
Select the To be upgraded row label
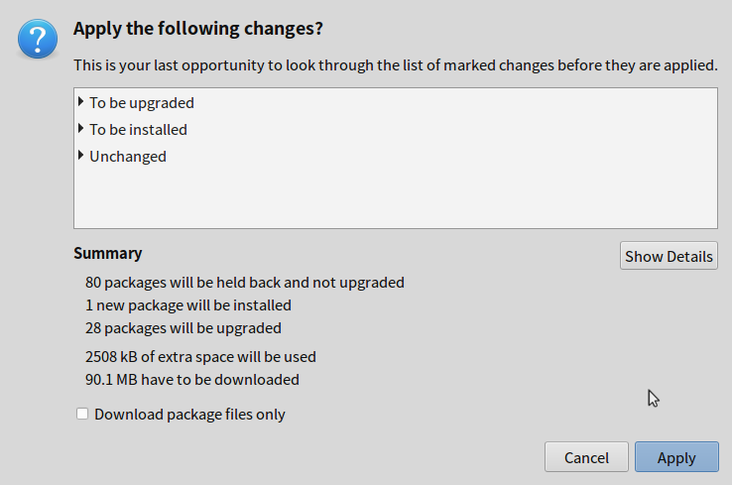(x=142, y=103)
